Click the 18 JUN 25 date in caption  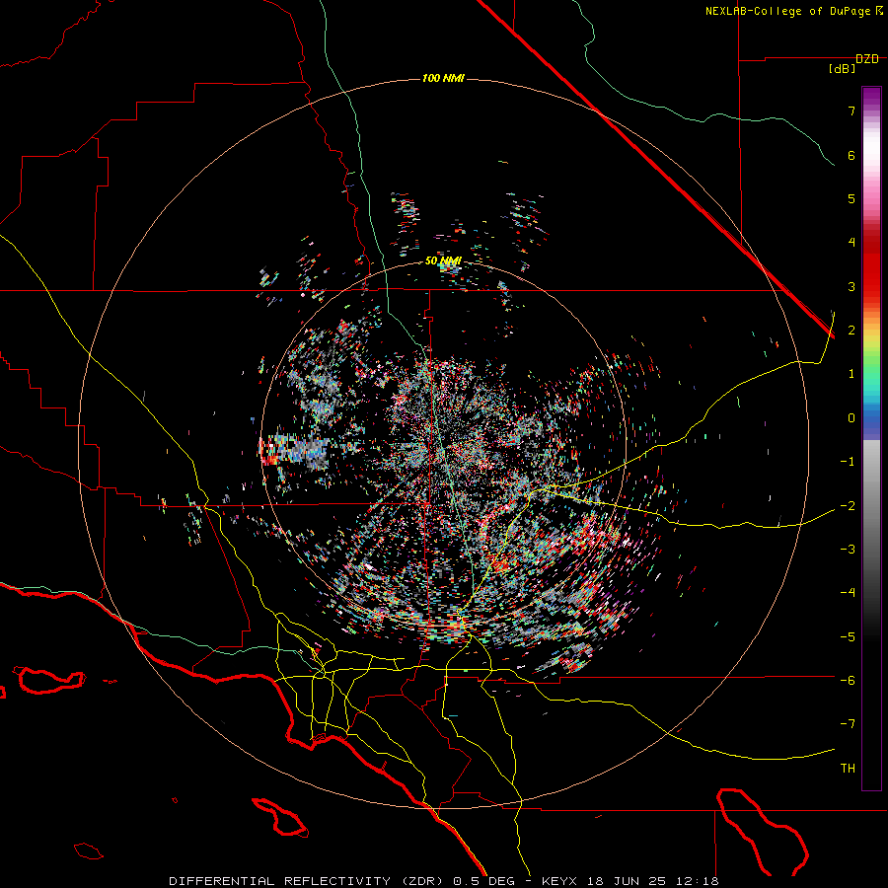tap(626, 881)
